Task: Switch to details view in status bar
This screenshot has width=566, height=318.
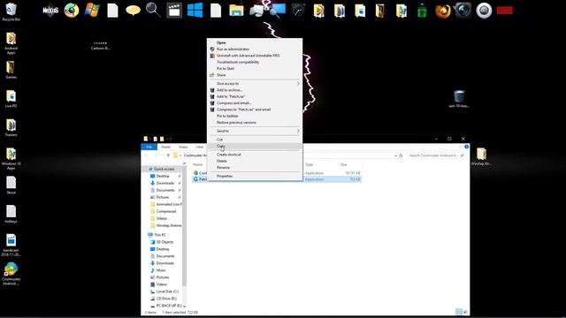Action: [x=459, y=312]
